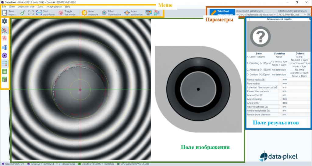This screenshot has width=312, height=166.
Task: Open Fiber illumination tool
Action: [104, 13]
